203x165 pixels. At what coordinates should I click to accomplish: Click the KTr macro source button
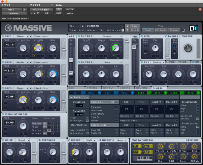coord(135,146)
